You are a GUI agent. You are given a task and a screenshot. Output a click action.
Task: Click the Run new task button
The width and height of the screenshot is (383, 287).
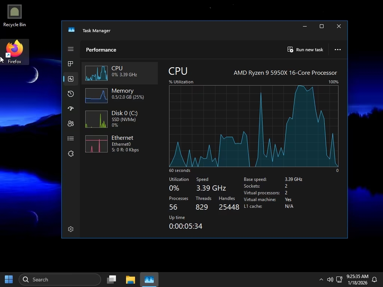pos(305,50)
